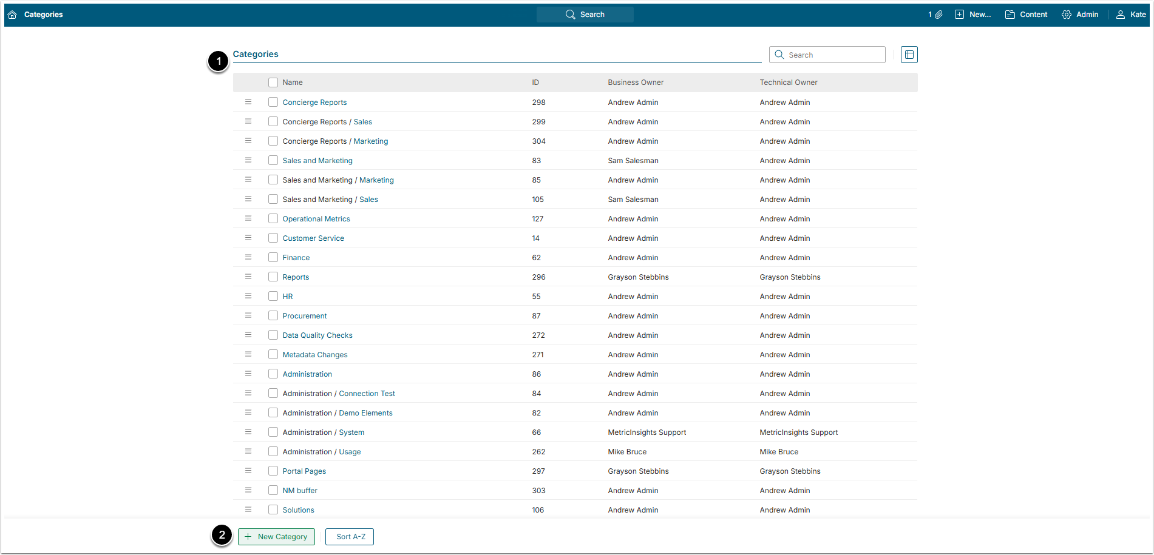Screen dimensions: 1154x555
Task: Open the Customer Service category link
Action: click(313, 238)
